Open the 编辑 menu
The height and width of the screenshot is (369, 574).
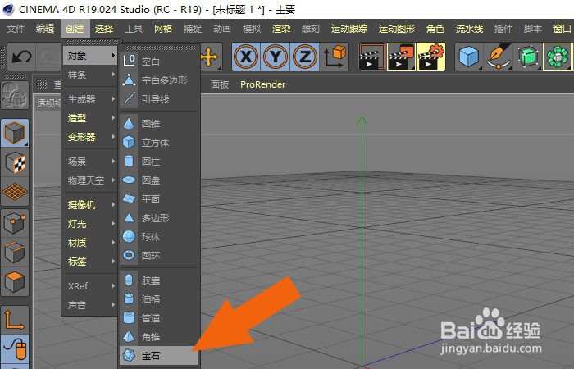[x=45, y=29]
